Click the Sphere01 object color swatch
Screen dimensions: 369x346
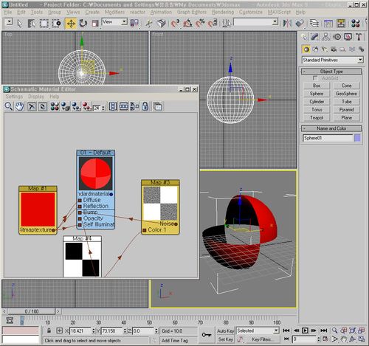pyautogui.click(x=357, y=138)
